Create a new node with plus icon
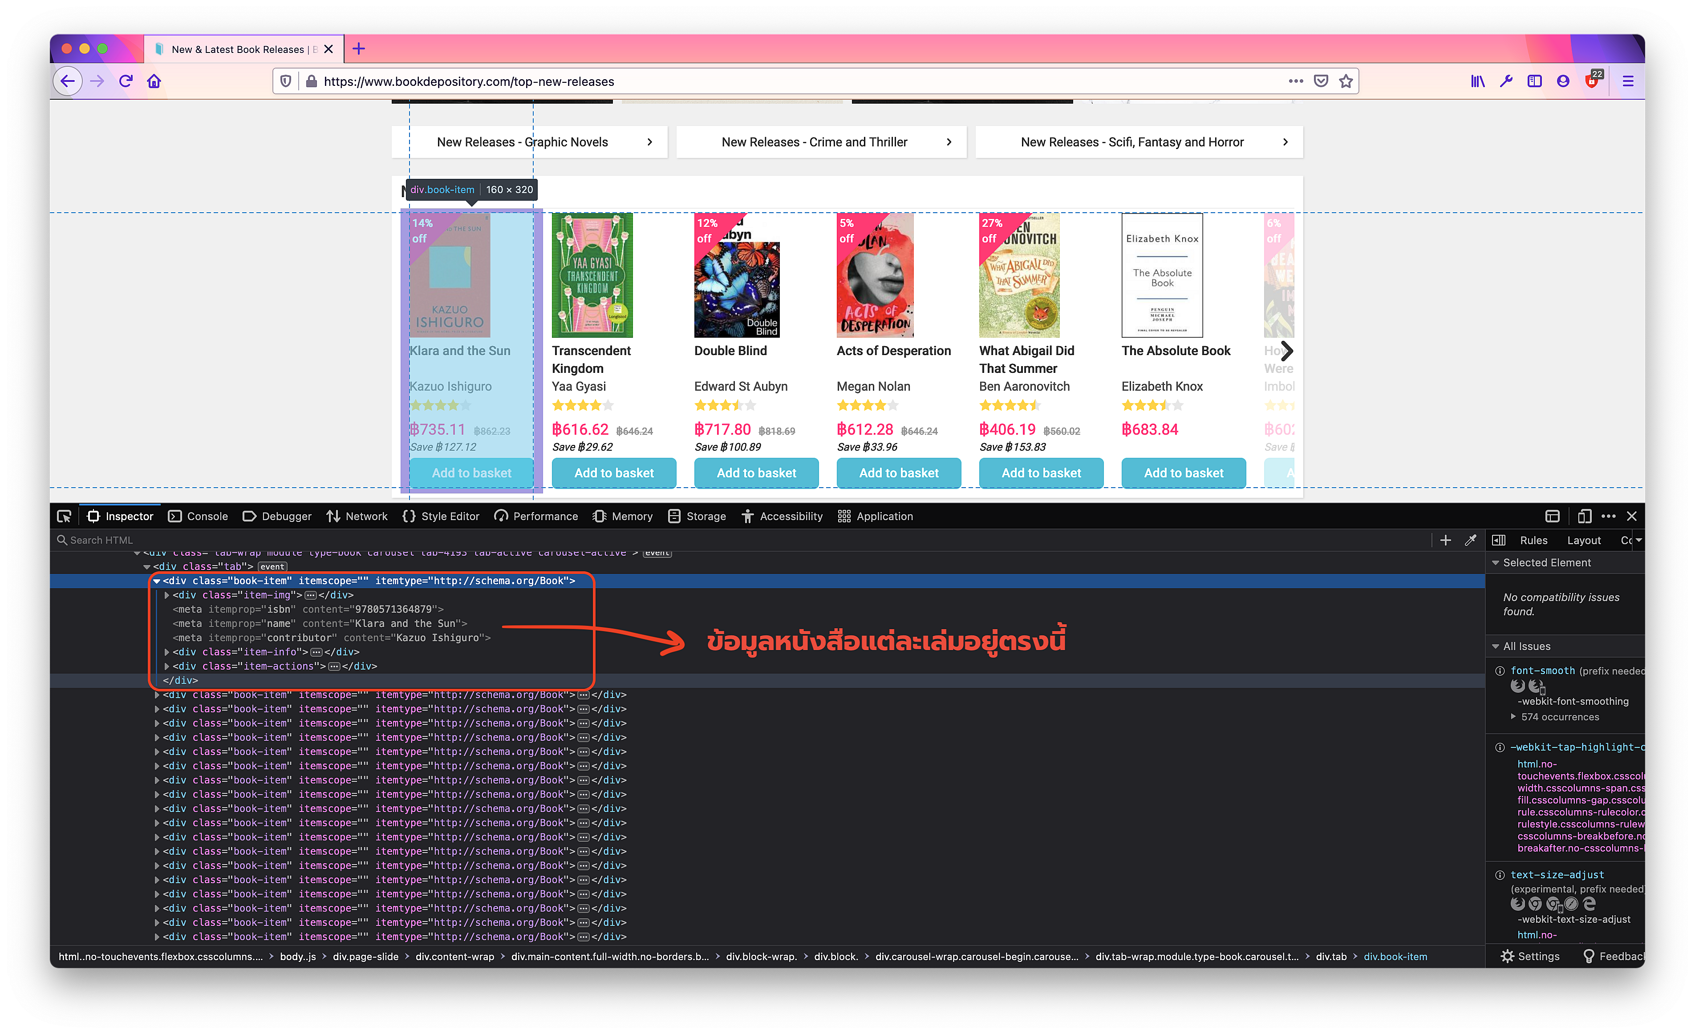The image size is (1695, 1034). 1446,541
